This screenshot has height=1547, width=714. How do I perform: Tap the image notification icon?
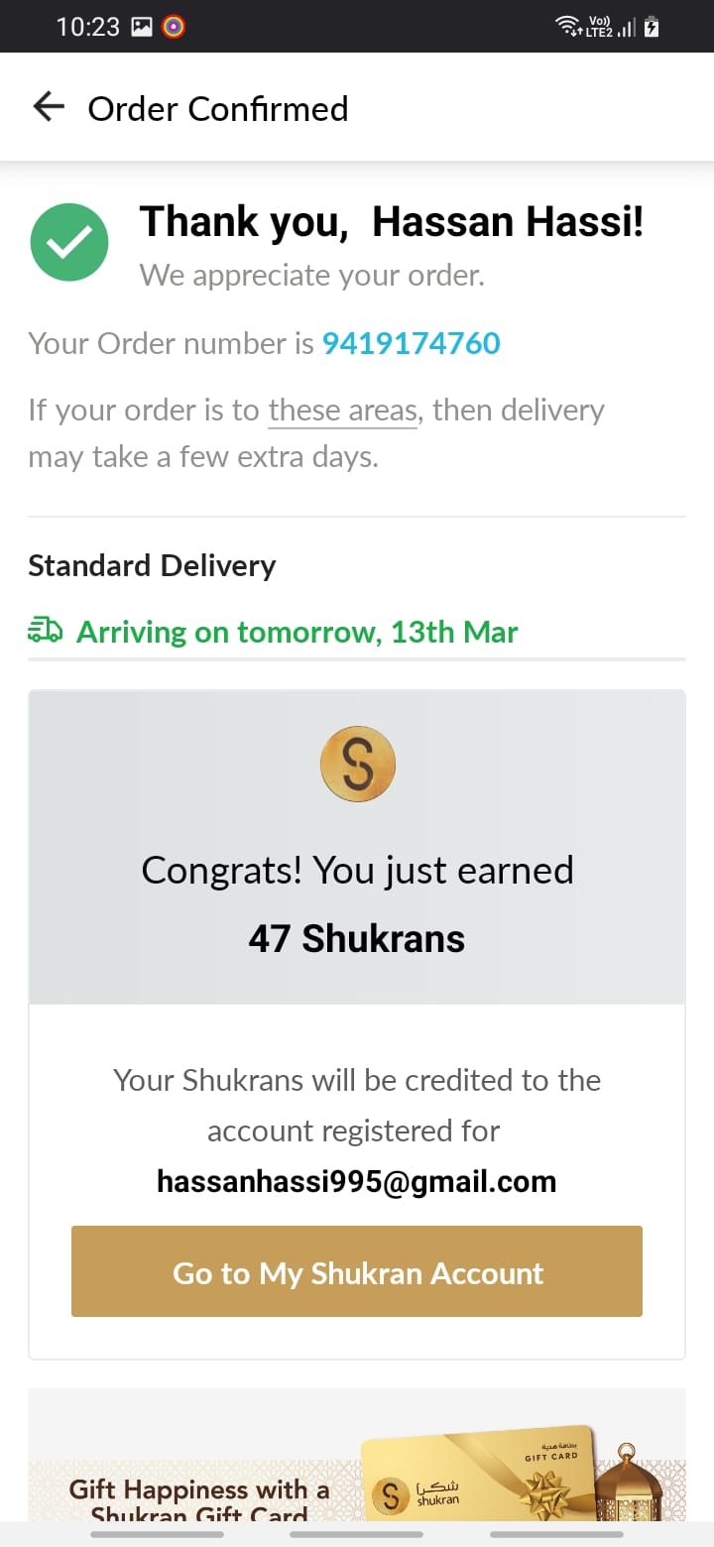pyautogui.click(x=142, y=27)
